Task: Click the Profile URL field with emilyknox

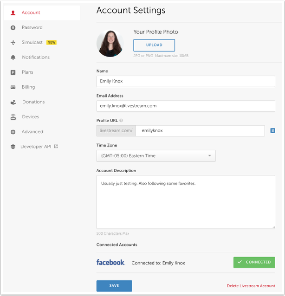Action: pos(200,131)
